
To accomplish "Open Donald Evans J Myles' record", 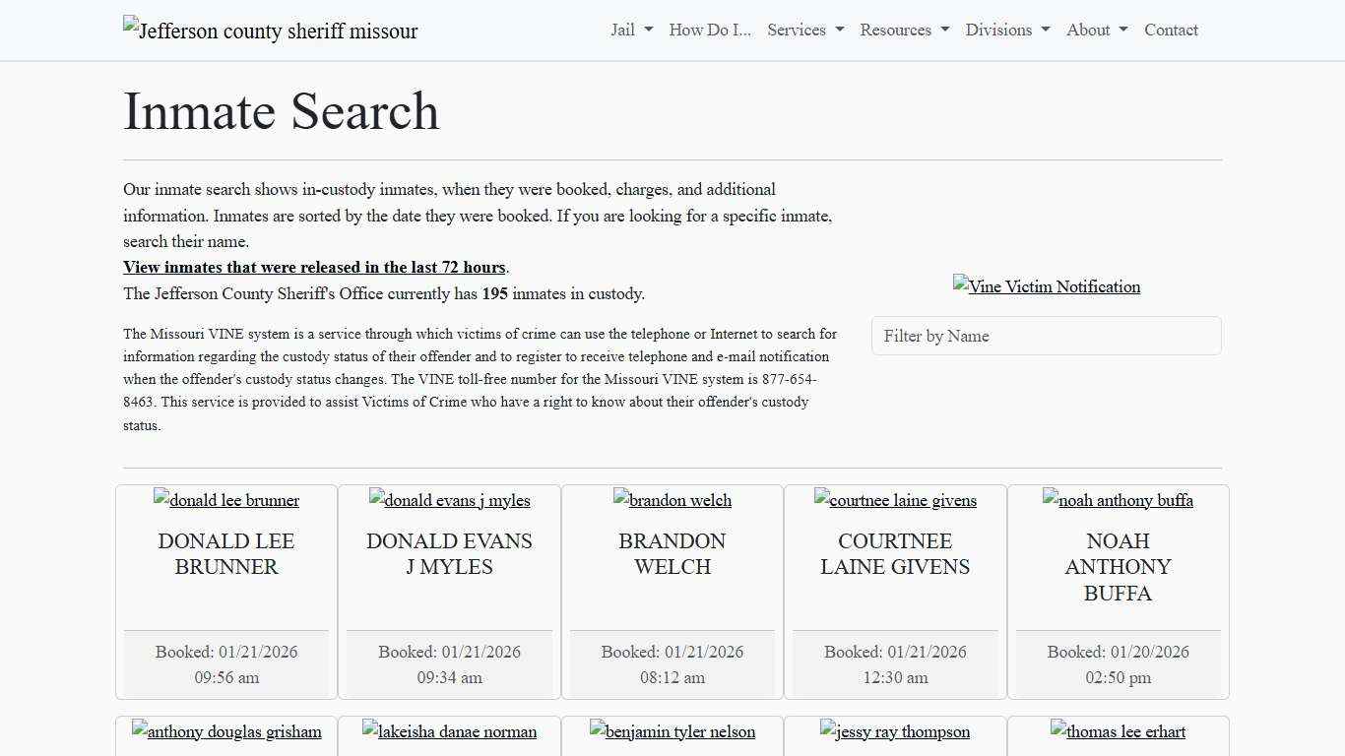I will click(449, 500).
